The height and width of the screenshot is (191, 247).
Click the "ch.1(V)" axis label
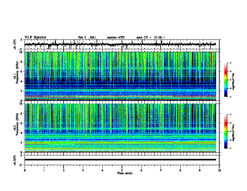(x=15, y=44)
